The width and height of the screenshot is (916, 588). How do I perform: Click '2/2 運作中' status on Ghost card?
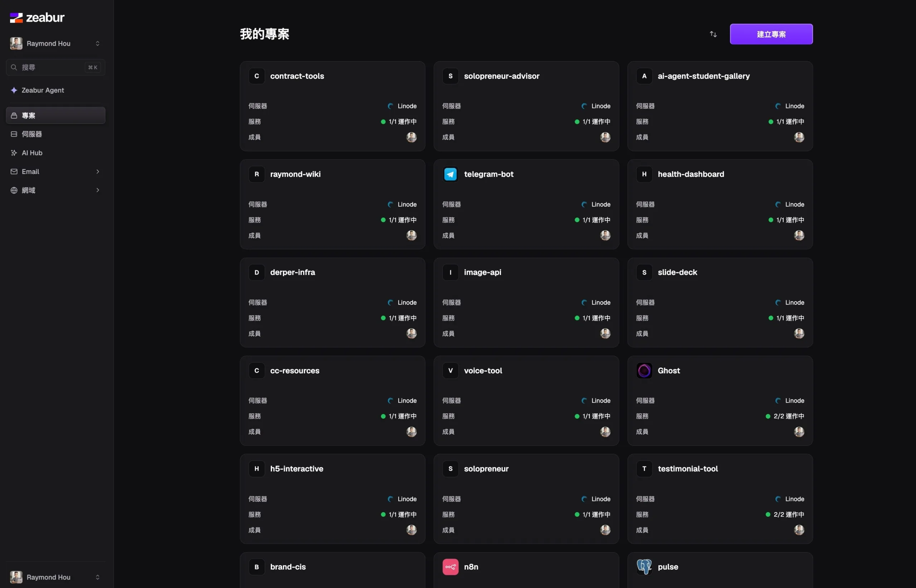pos(785,416)
